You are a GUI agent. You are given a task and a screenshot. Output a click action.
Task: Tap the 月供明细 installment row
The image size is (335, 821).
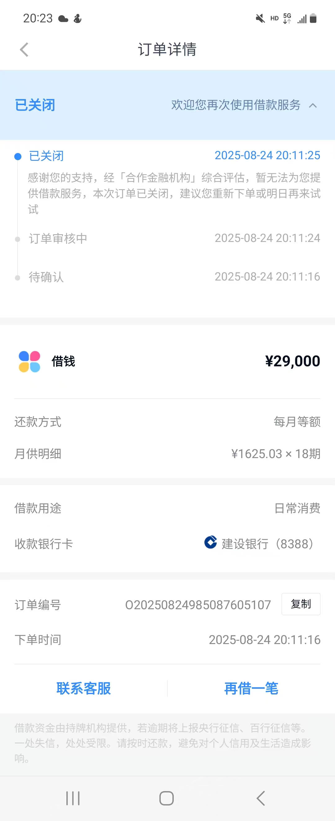(167, 453)
